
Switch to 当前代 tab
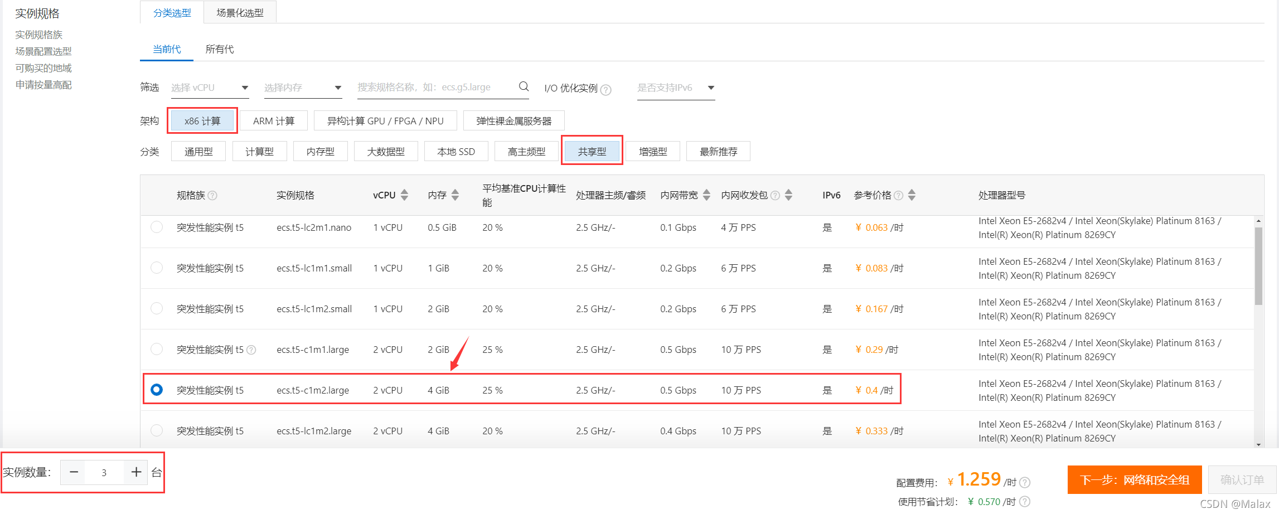click(x=167, y=49)
